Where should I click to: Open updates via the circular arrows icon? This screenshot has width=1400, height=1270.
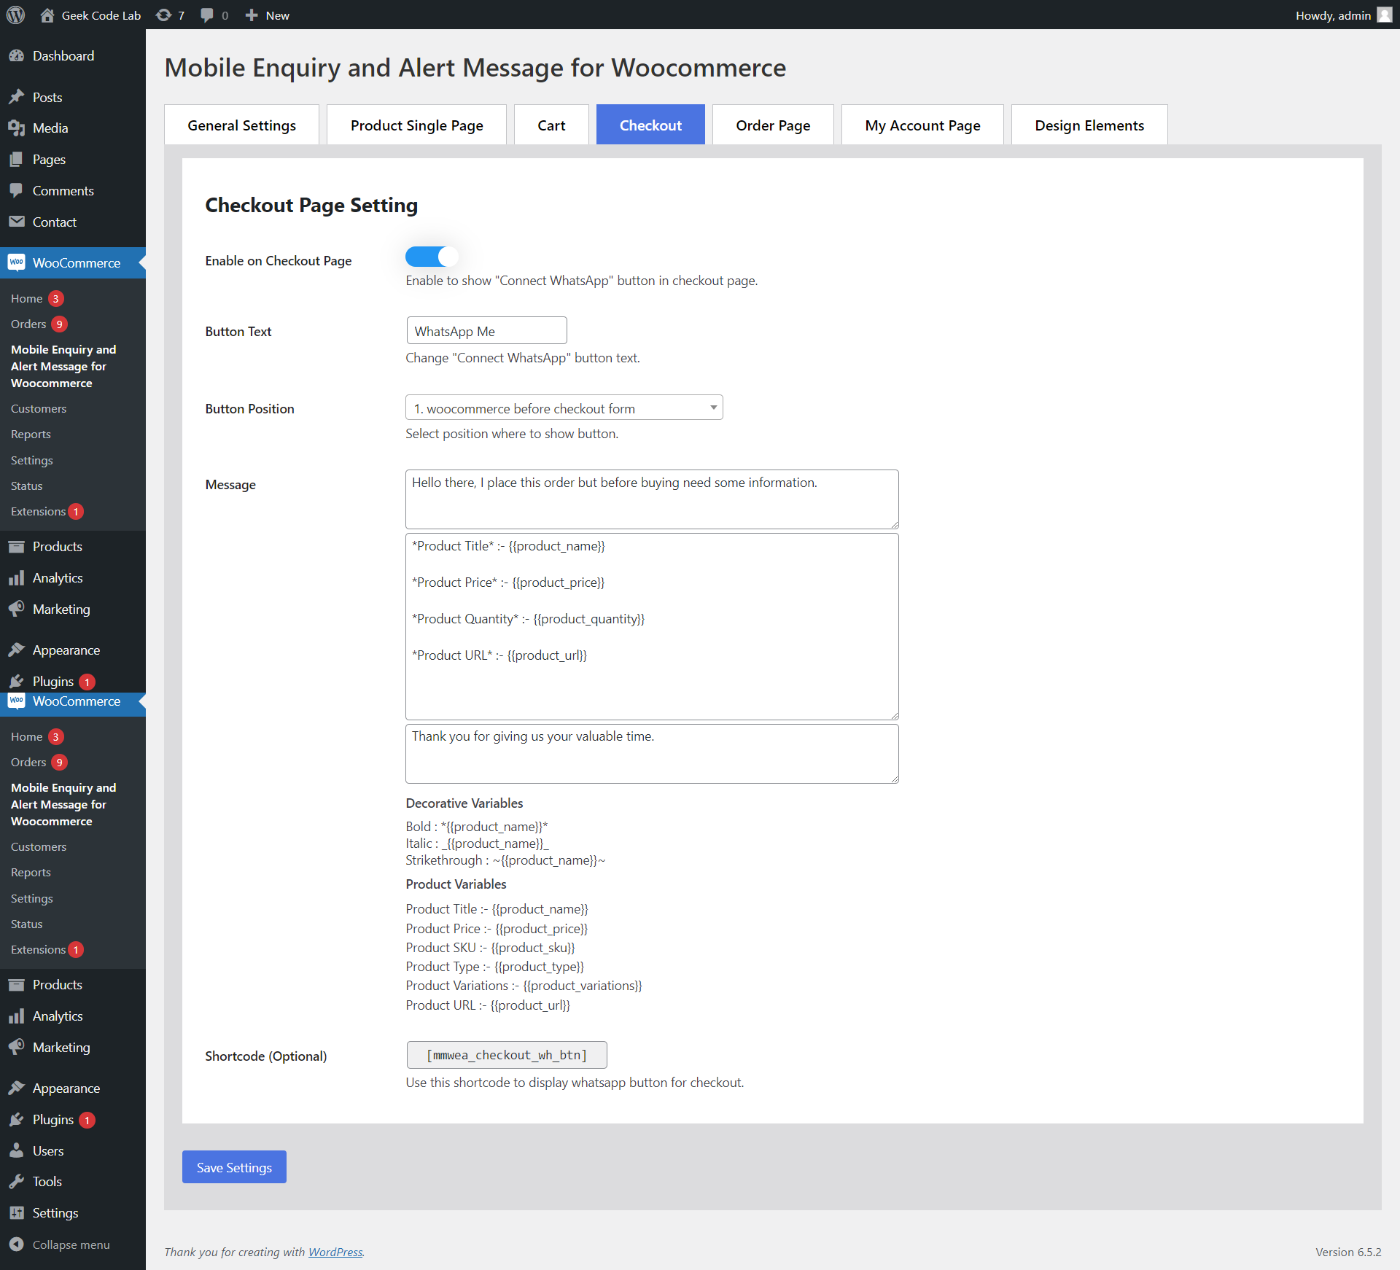click(164, 15)
